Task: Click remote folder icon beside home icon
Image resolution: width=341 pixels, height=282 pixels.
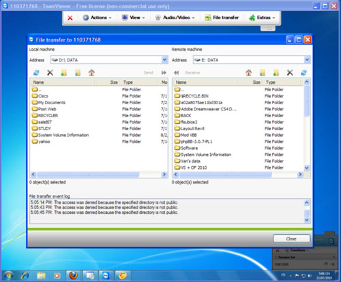Action: pos(263,73)
